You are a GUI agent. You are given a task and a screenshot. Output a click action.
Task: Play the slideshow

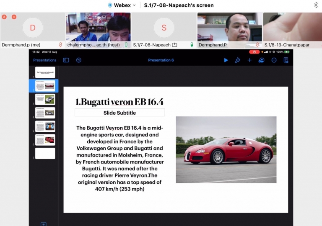(x=226, y=60)
